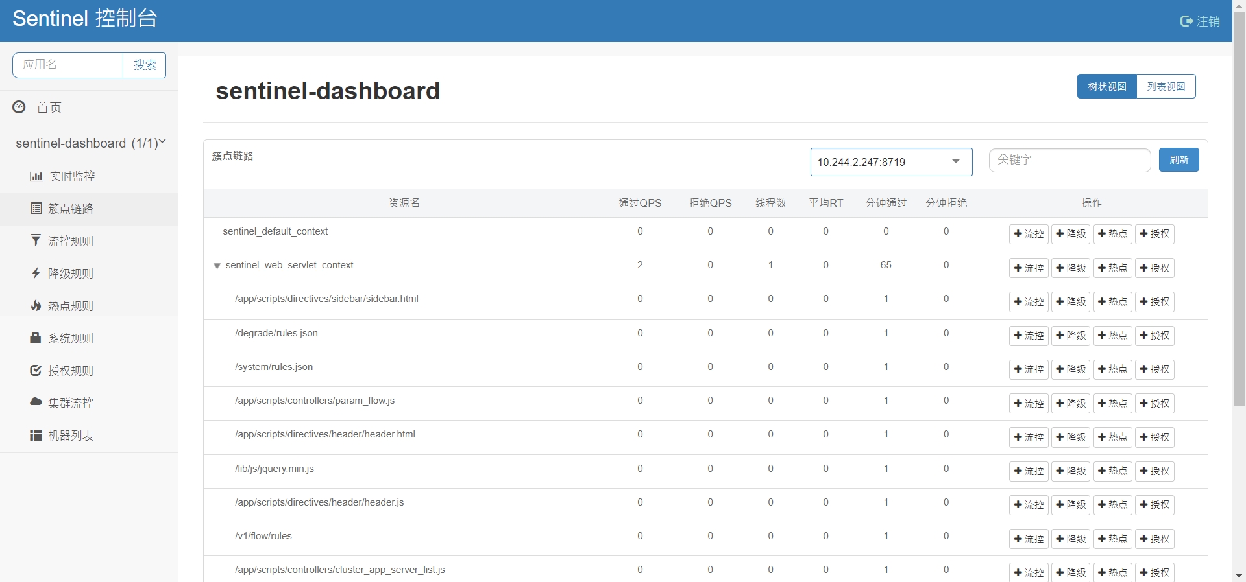Click the lightning bolt icon beside 降级规则
This screenshot has width=1246, height=582.
pos(36,273)
